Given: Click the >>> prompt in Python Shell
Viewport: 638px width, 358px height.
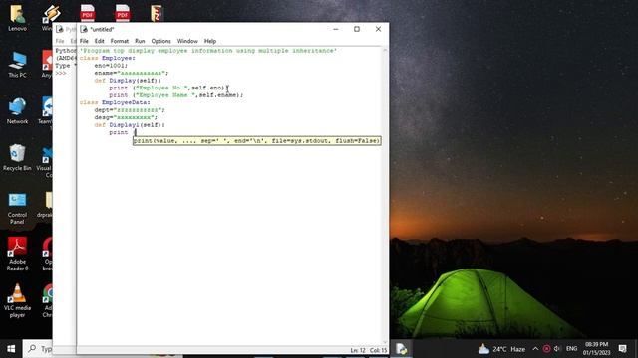Looking at the screenshot, I should [61, 73].
